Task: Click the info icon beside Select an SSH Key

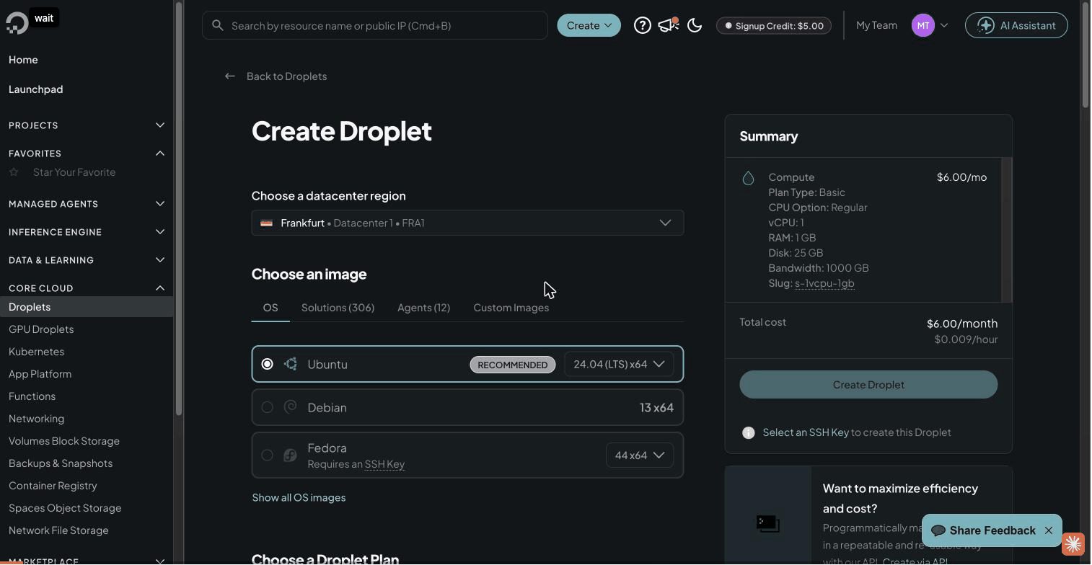Action: [749, 432]
